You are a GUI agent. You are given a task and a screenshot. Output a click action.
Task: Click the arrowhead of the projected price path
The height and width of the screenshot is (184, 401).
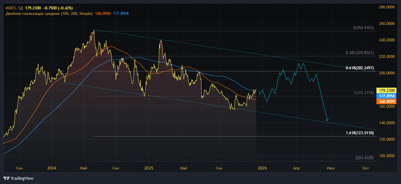(x=327, y=119)
